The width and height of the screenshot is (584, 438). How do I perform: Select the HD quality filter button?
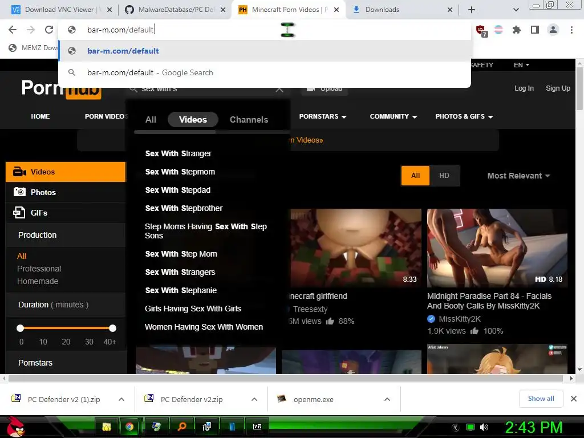pos(444,176)
